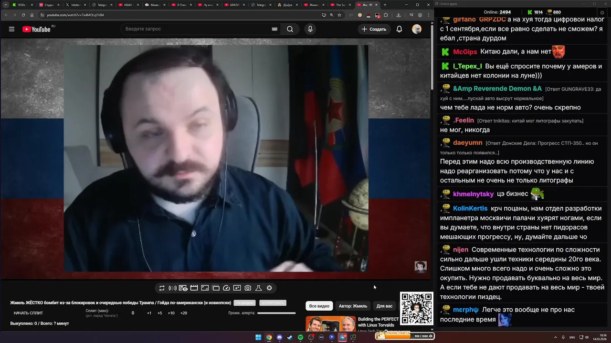Viewport: 611px width, 343px height.
Task: Open the on-screen keyboard in search box
Action: click(274, 29)
